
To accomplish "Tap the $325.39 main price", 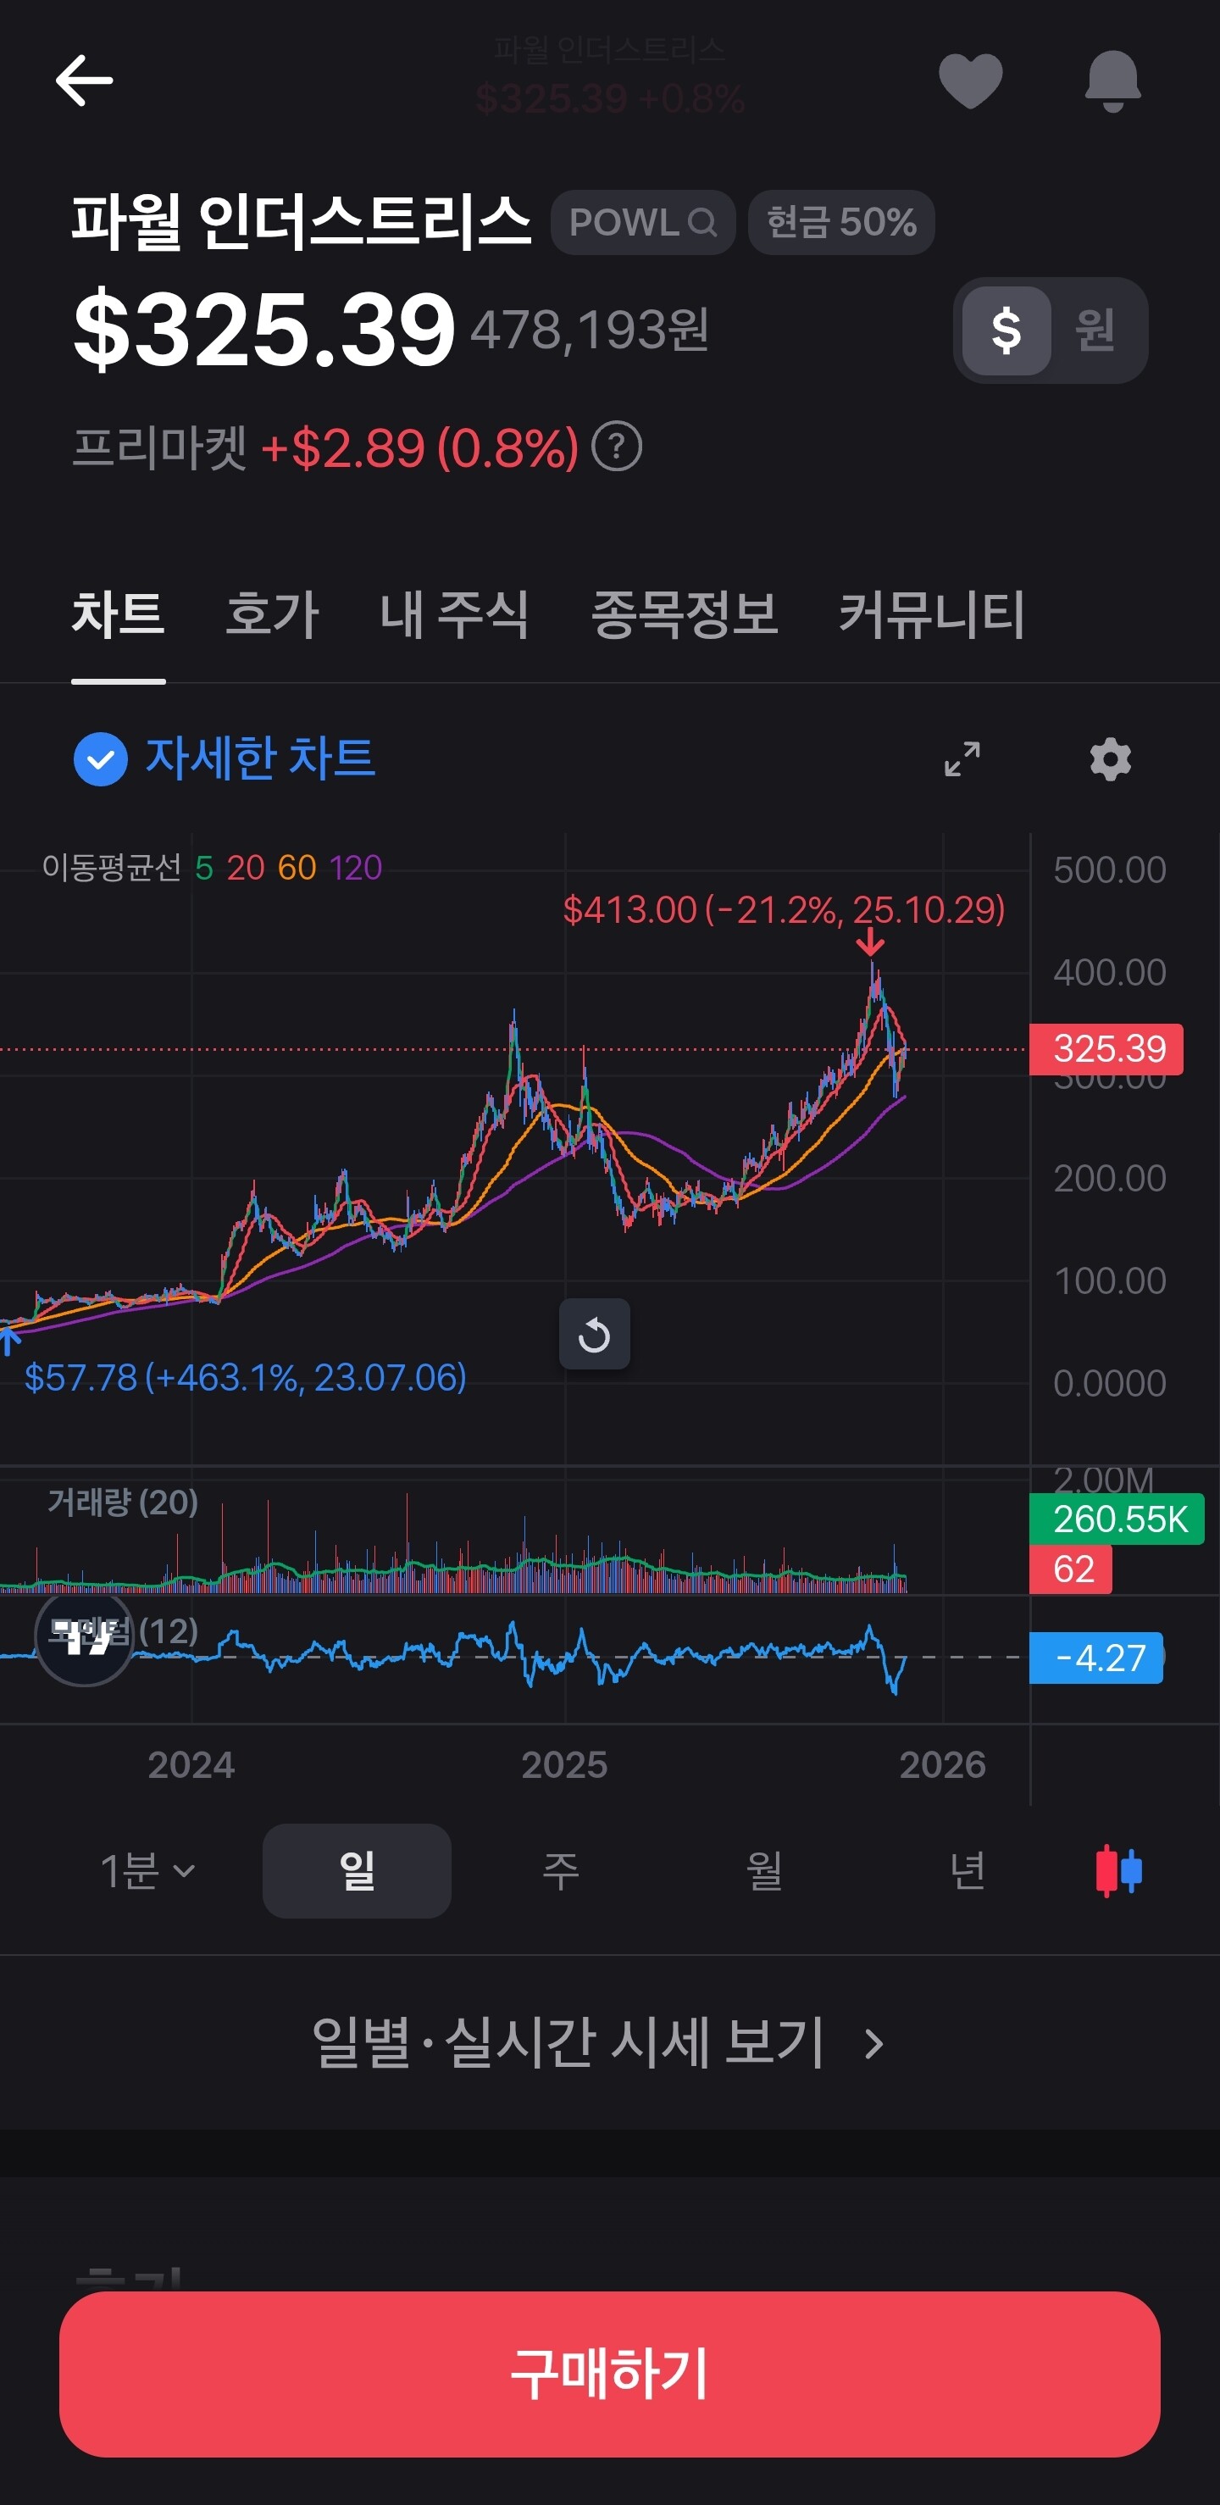I will [x=264, y=330].
